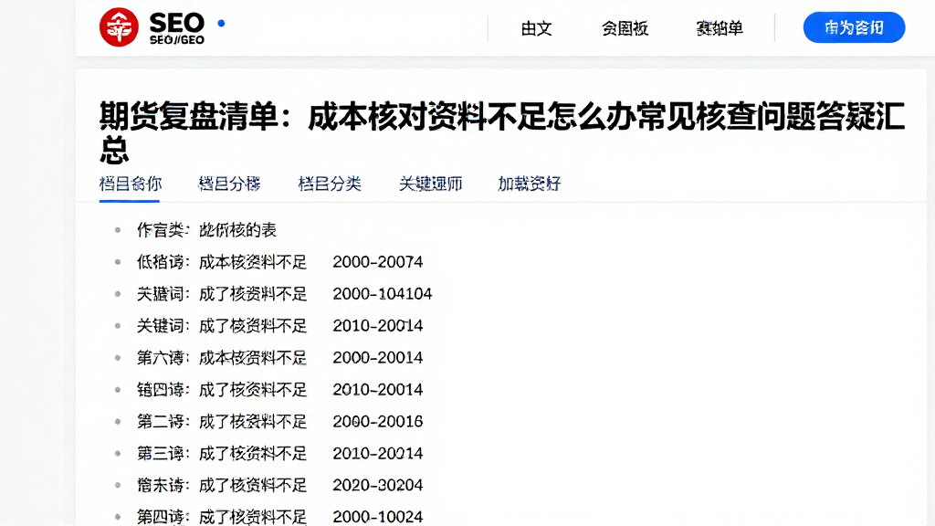Switch to the second tab ending in 分梯
This screenshot has height=526, width=935.
[229, 184]
